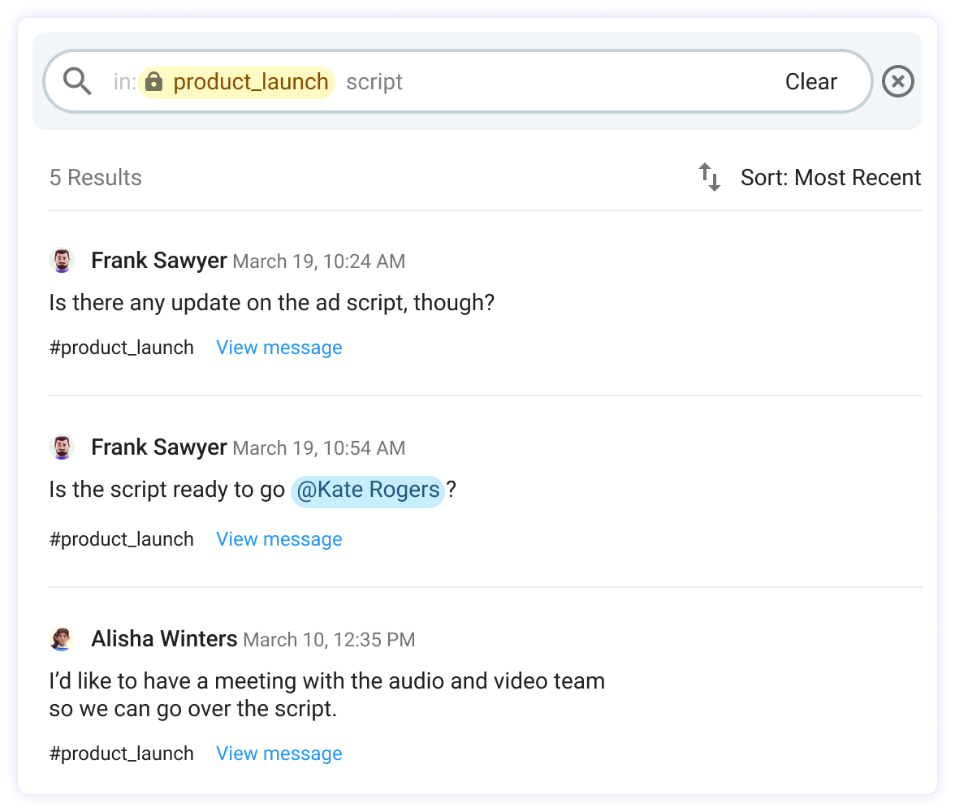Screen dimensions: 955x812
Task: Click timestamp March 19, 10:24 AM
Action: [319, 261]
